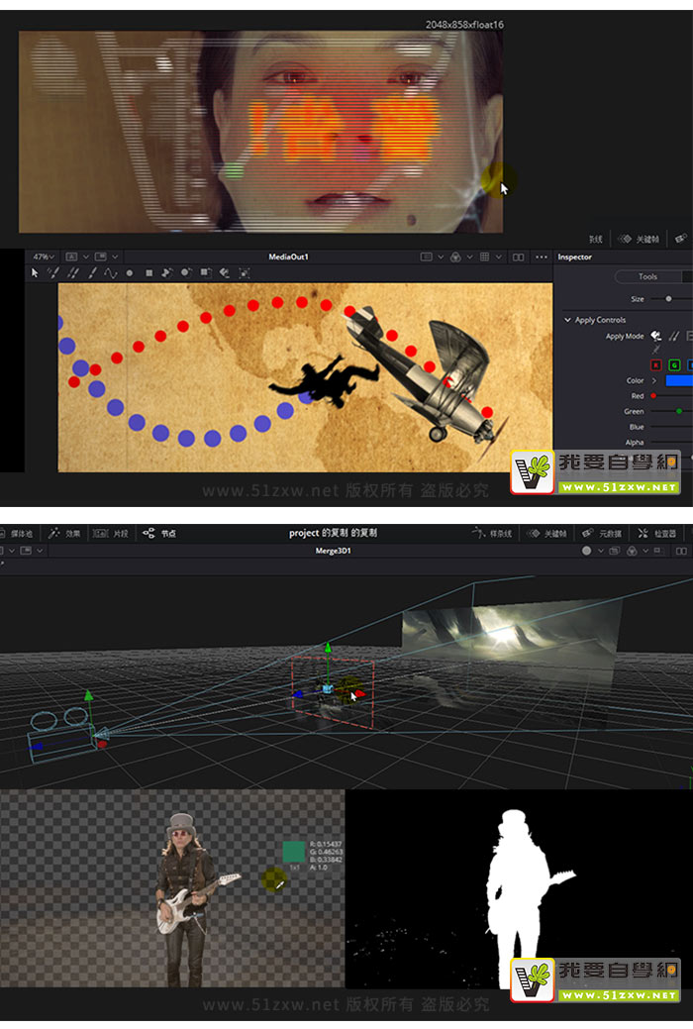Open 关键帧 keyframes panel in bottom window
The width and height of the screenshot is (693, 1029).
[x=547, y=534]
